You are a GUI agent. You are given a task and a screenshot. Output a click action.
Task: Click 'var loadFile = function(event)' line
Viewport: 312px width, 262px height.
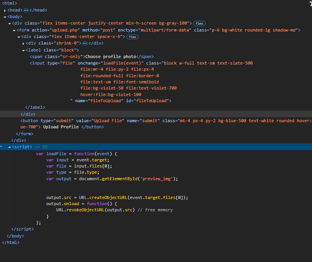click(76, 154)
